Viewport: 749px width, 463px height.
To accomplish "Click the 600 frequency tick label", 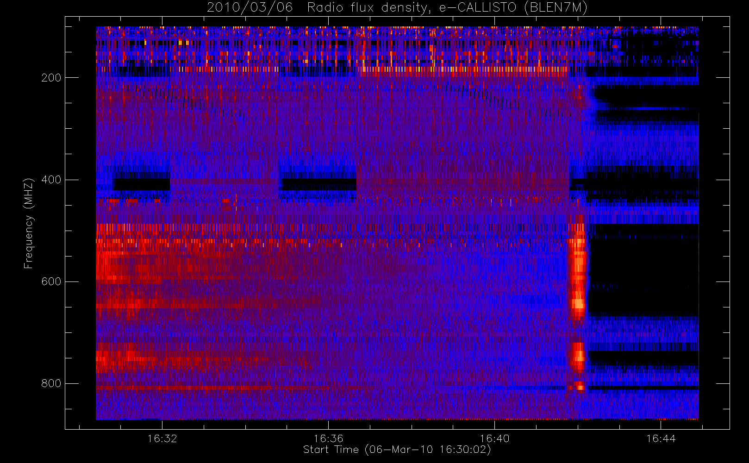I will tap(51, 282).
